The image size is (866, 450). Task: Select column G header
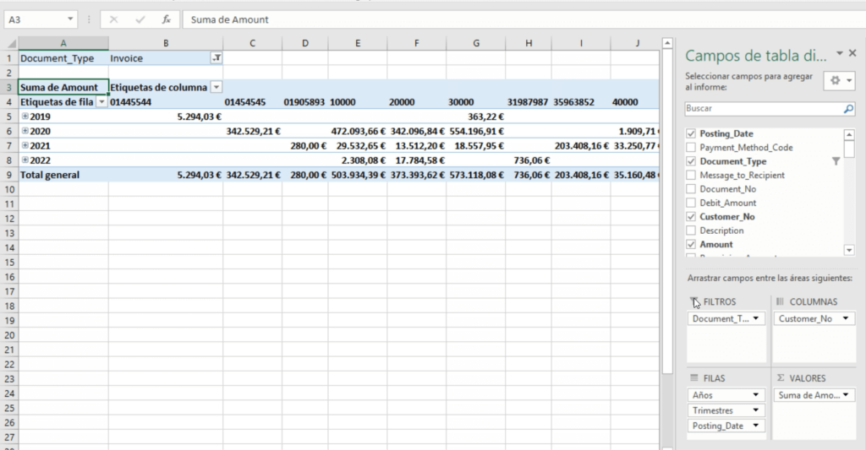click(x=476, y=43)
